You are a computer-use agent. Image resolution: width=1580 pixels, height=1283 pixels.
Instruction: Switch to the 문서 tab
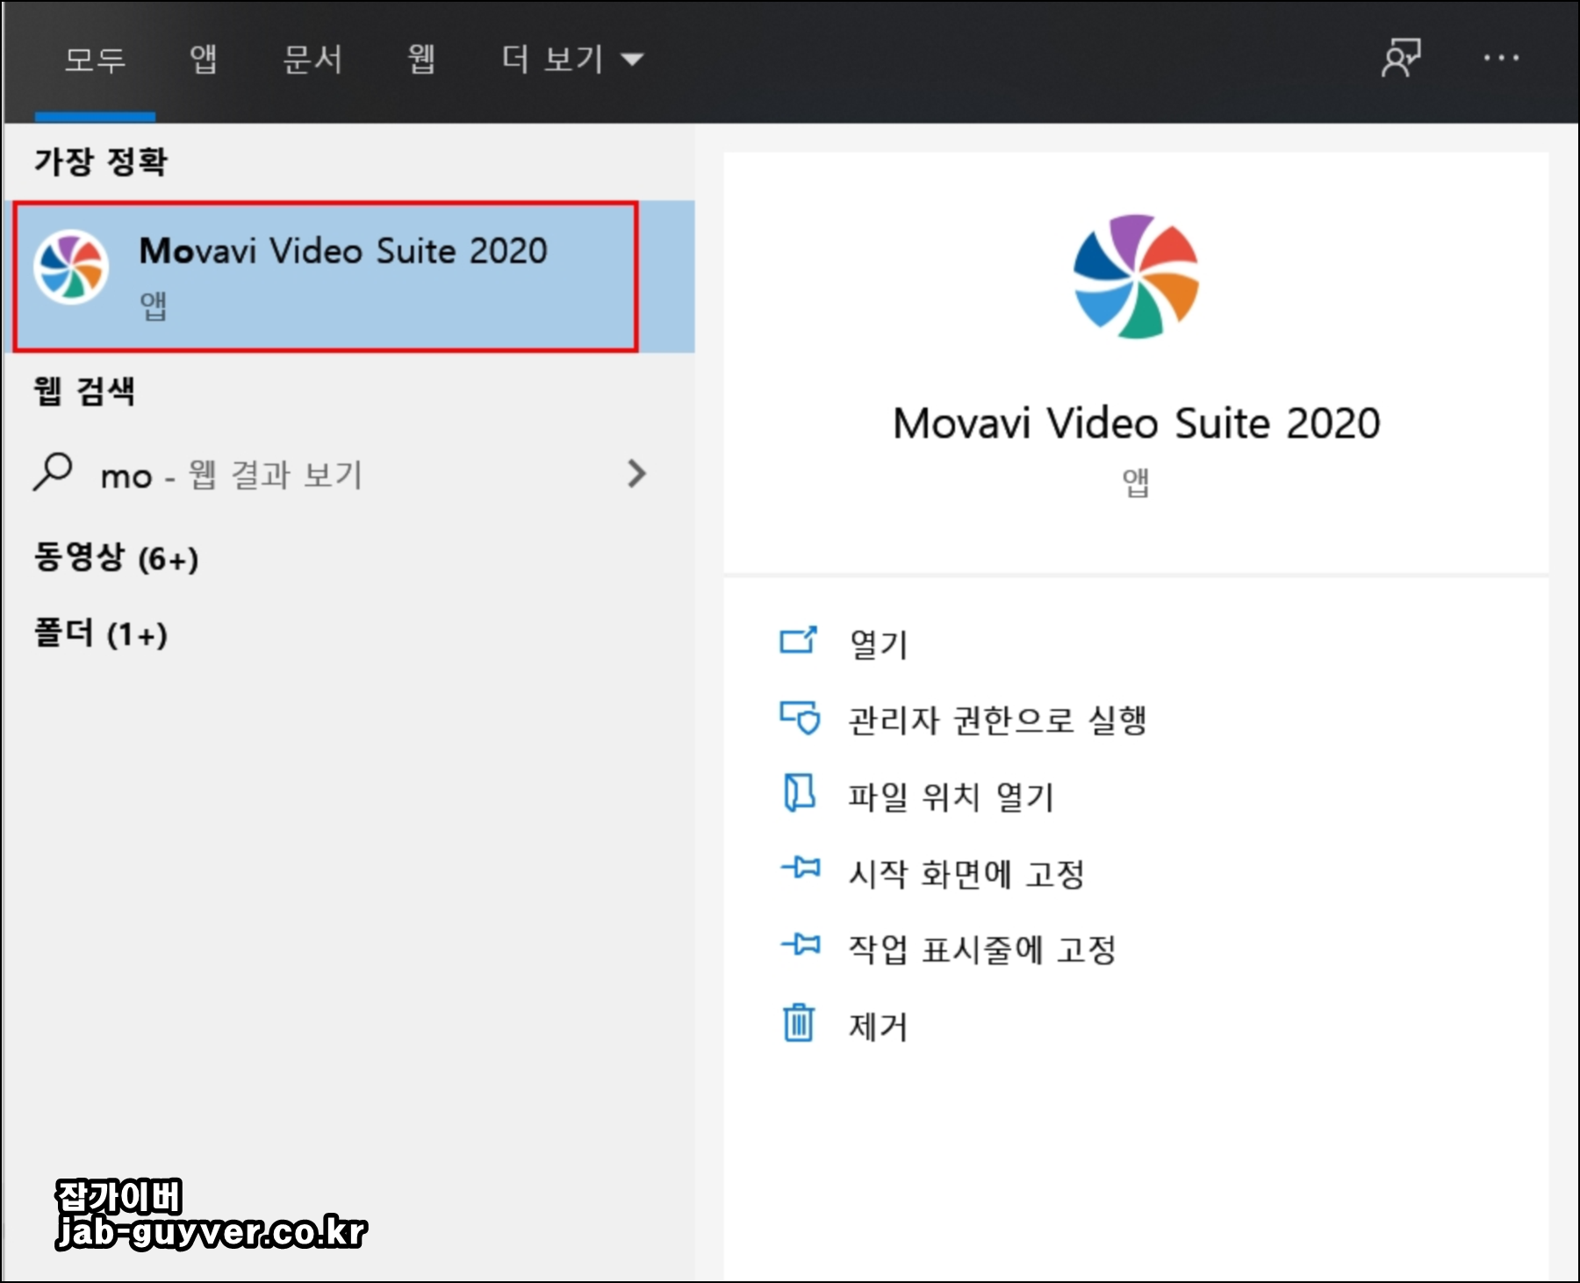click(x=312, y=60)
